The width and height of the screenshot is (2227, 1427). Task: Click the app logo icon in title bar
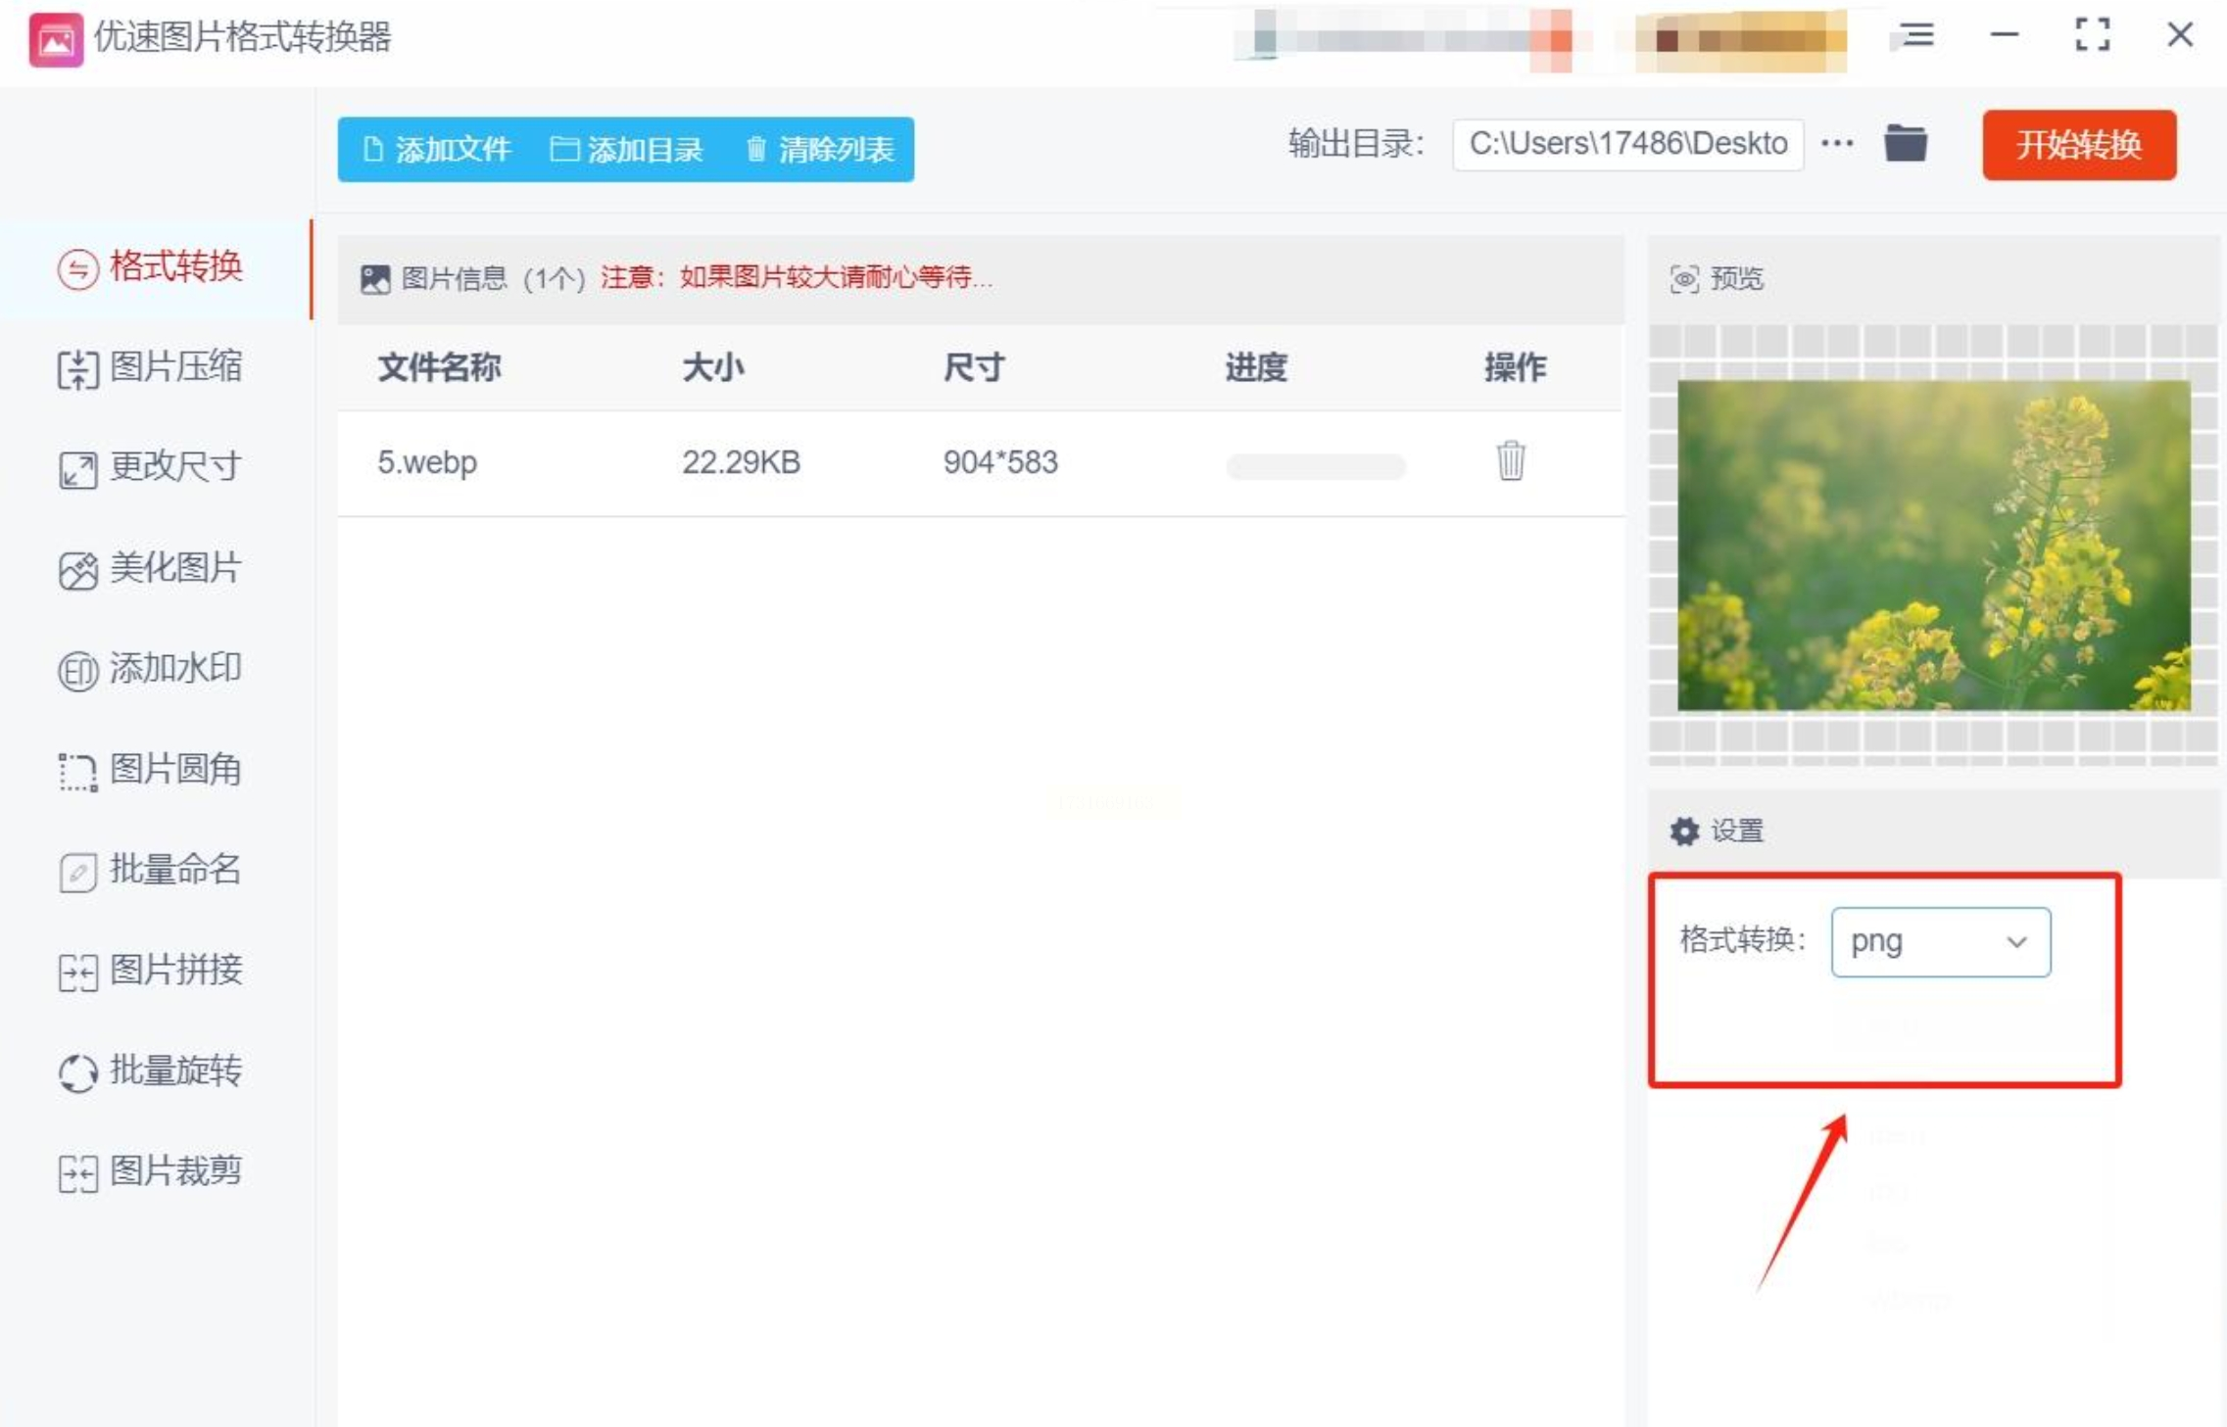56,39
